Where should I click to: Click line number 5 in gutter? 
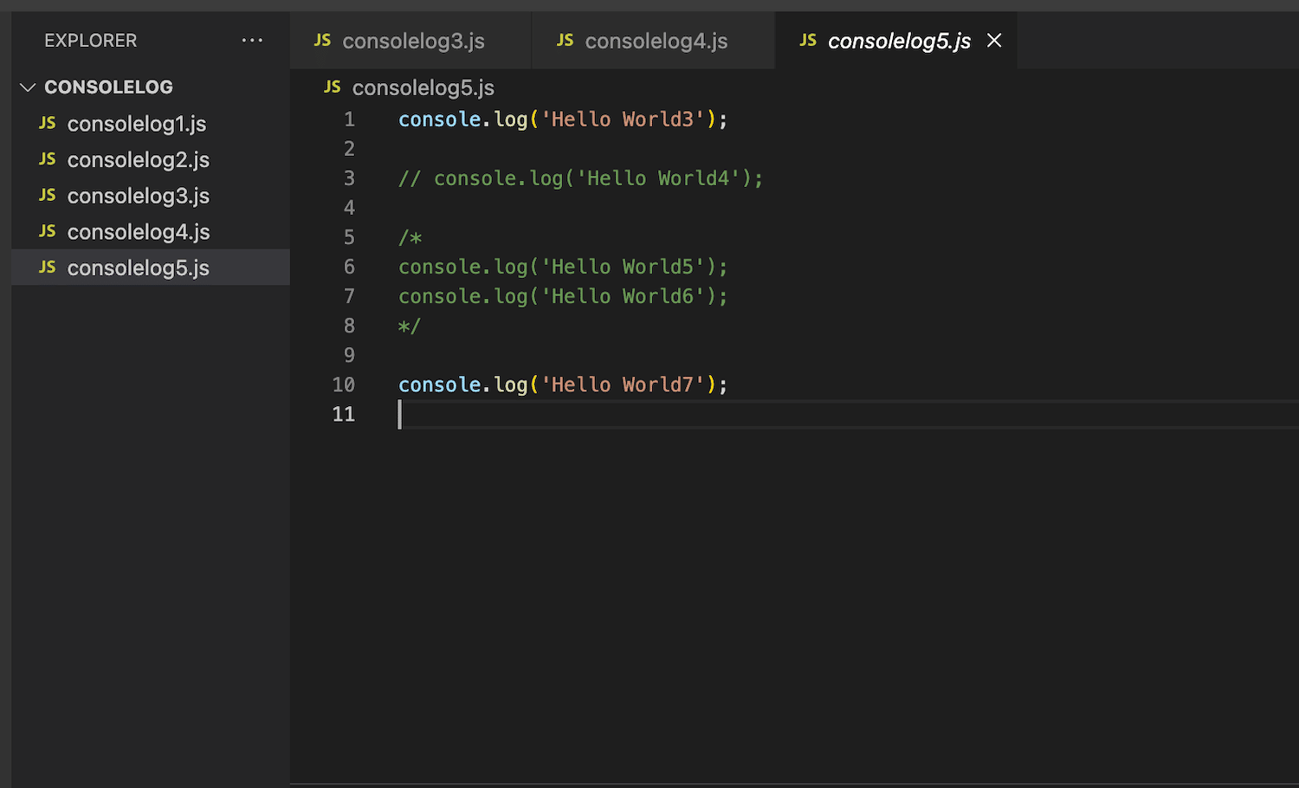click(x=349, y=237)
